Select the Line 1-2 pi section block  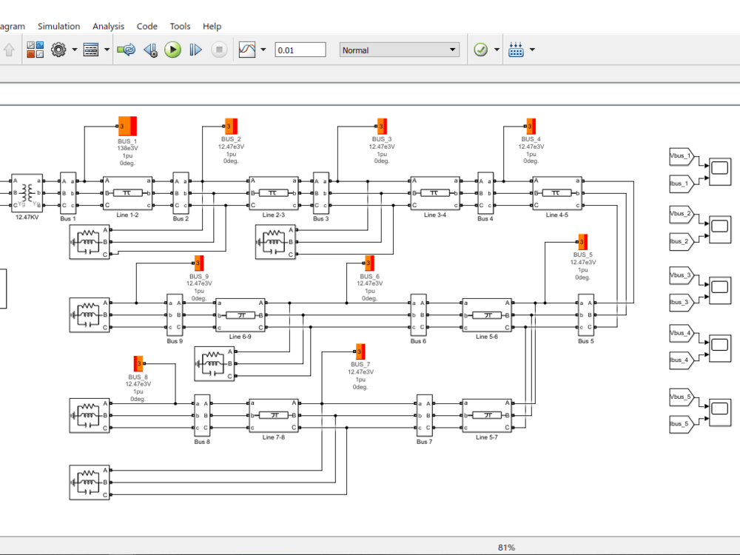(x=127, y=193)
